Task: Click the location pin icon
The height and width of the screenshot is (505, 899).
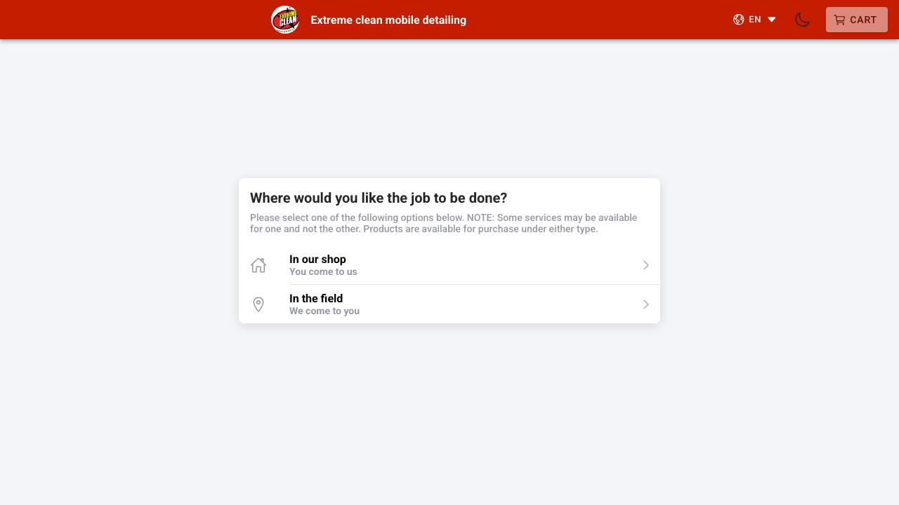Action: [258, 304]
